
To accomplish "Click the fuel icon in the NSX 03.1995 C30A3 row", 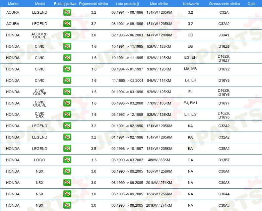I will tap(67, 205).
